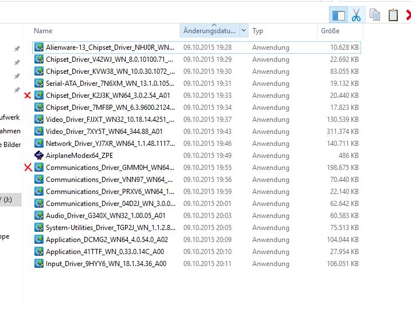
Task: Click the Copy icon in the toolbar
Action: [x=375, y=15]
